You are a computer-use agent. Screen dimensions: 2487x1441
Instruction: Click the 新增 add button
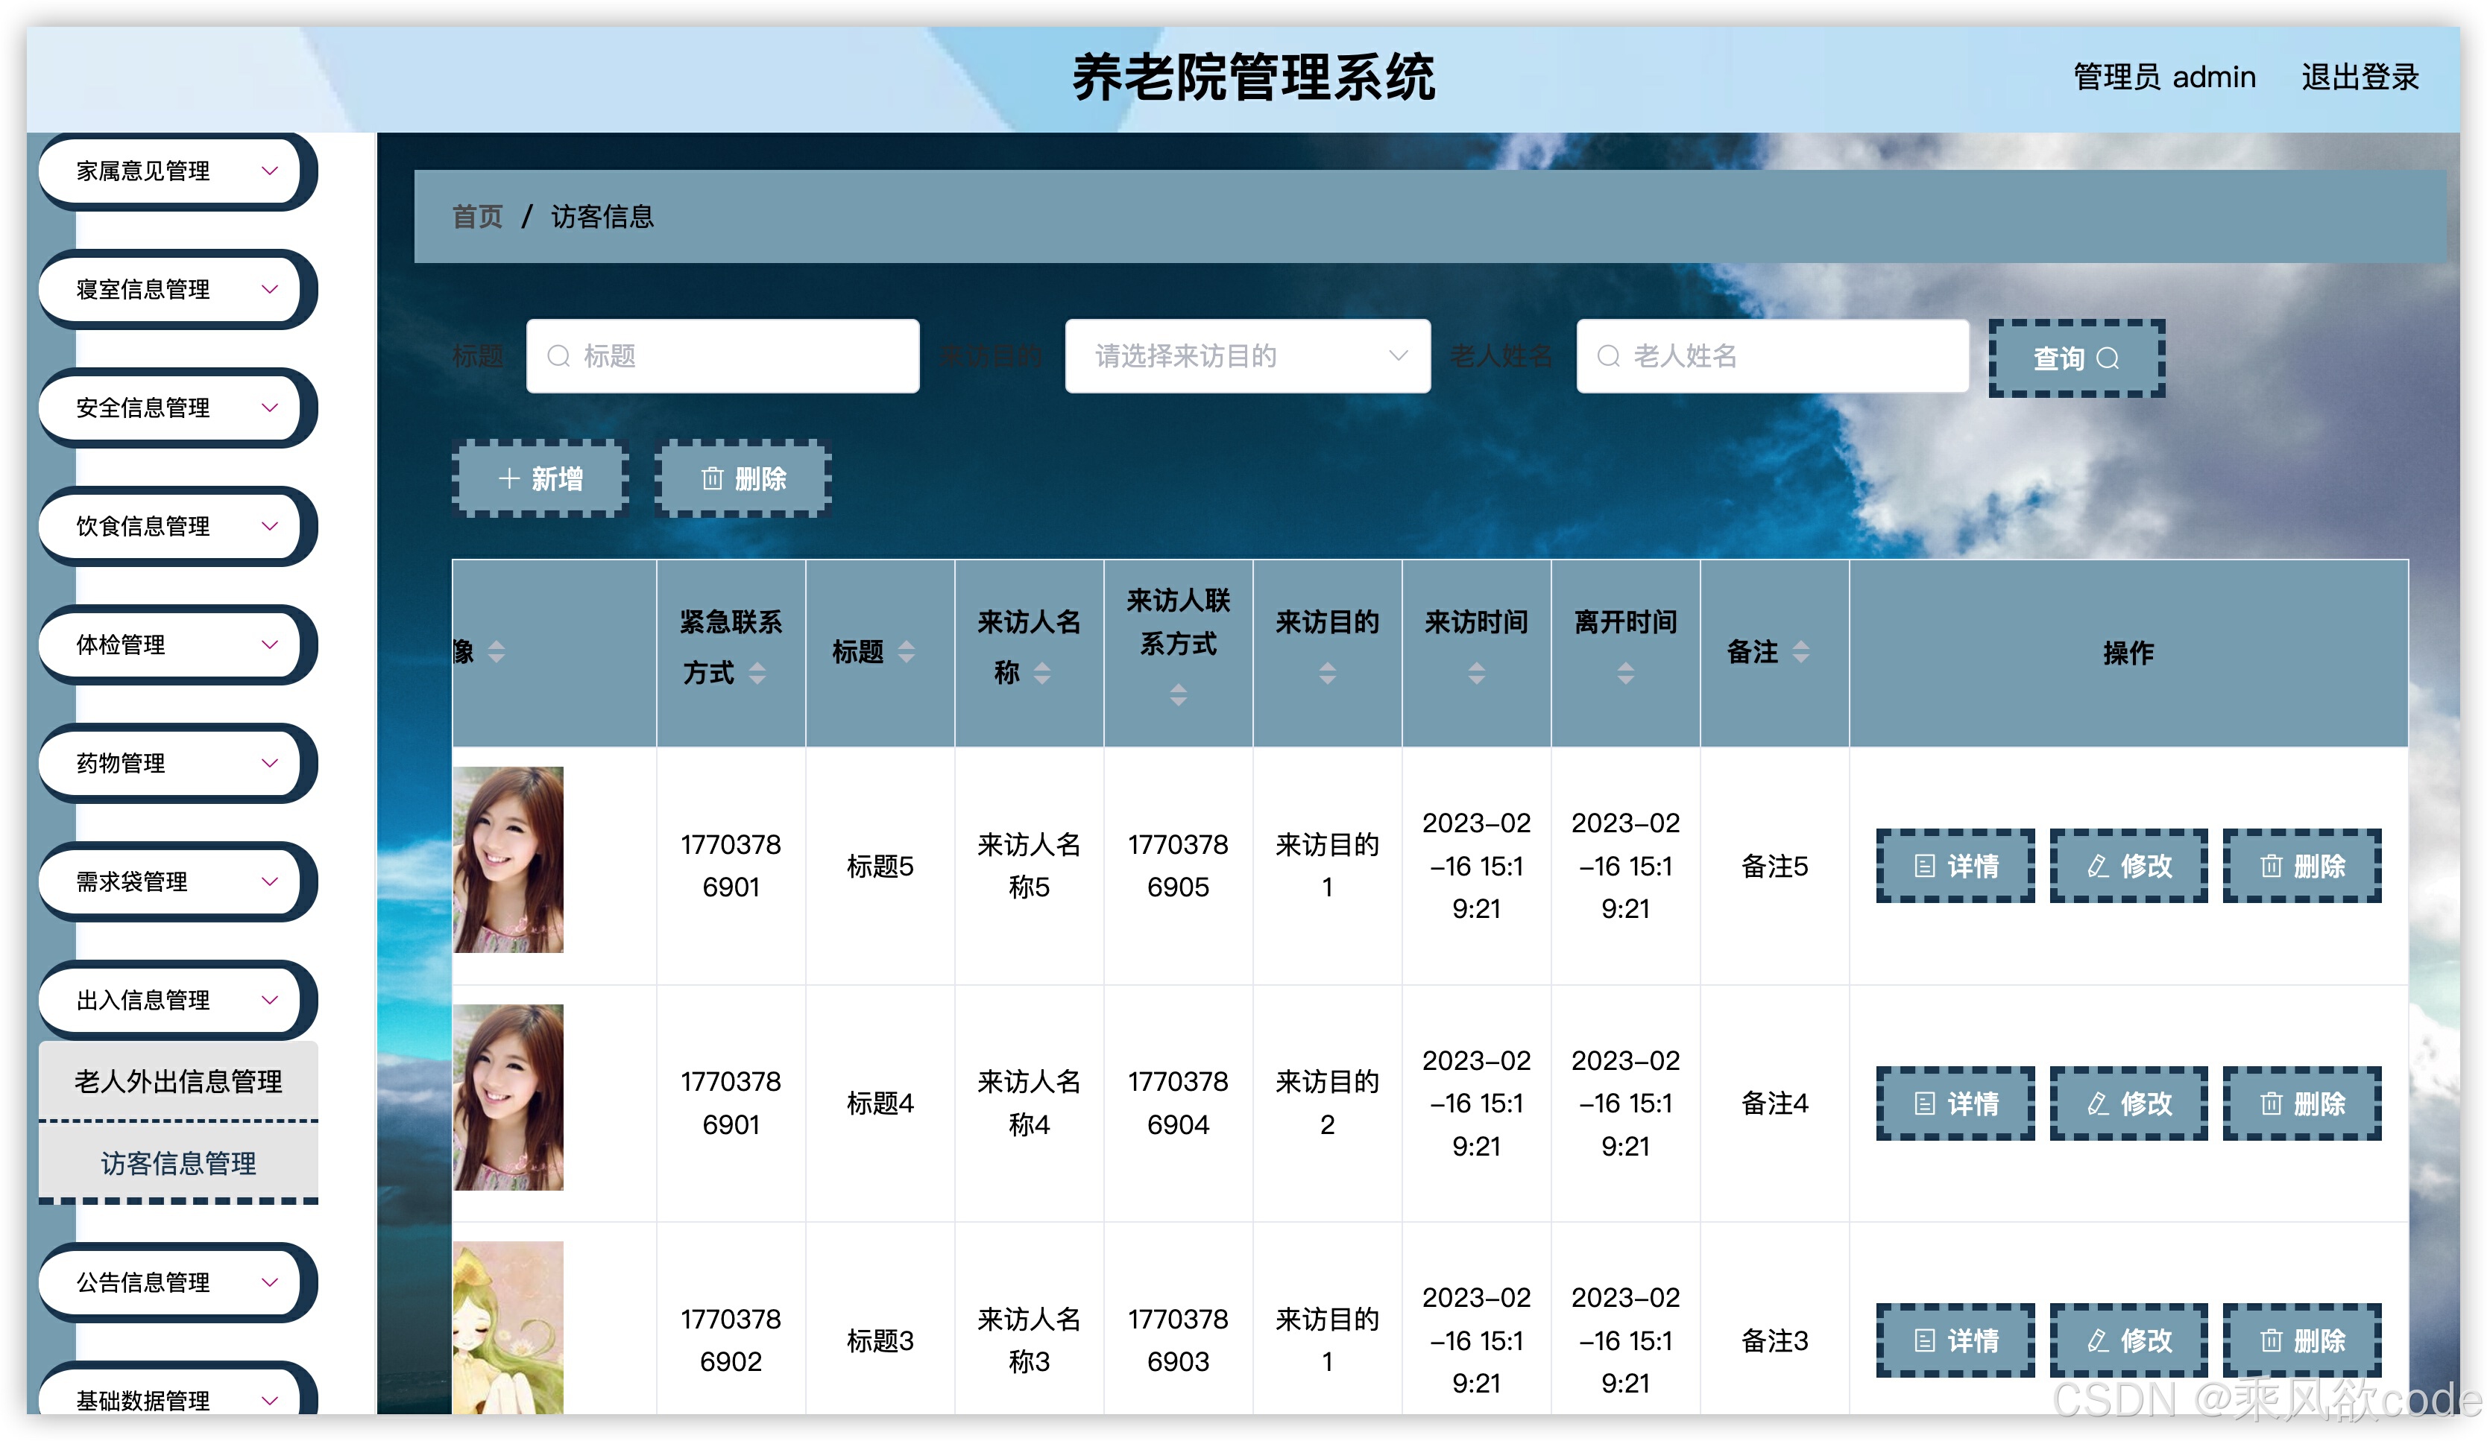pos(540,479)
